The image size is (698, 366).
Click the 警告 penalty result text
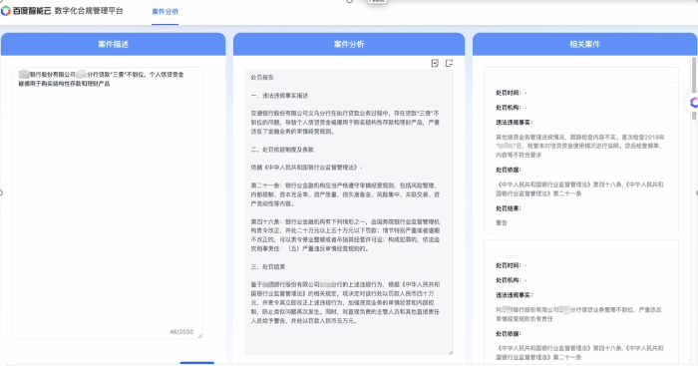(x=502, y=222)
